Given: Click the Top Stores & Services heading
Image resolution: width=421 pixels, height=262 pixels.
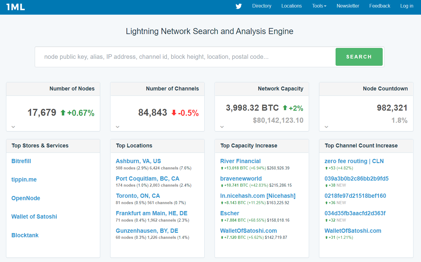Looking at the screenshot, I should 40,146.
